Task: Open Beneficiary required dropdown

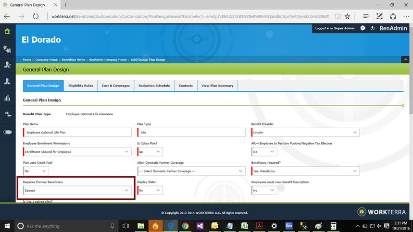Action: click(305, 171)
